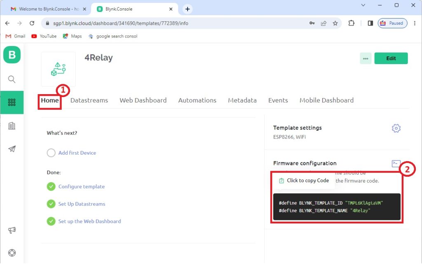Open the search icon in left sidebar
Image resolution: width=422 pixels, height=264 pixels.
12,79
